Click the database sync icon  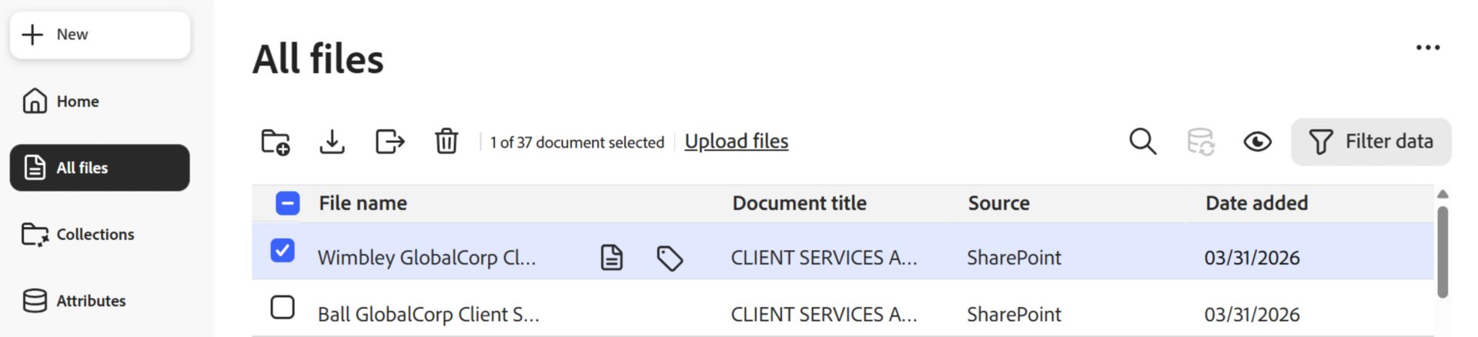pos(1200,142)
